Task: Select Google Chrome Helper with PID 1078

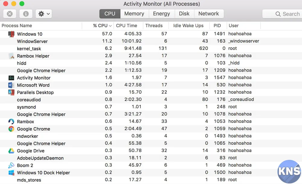Action: (151, 114)
